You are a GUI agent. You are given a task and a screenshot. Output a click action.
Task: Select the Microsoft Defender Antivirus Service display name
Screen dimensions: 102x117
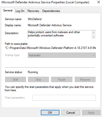coord(50,25)
